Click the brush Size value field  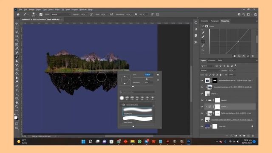pos(148,75)
